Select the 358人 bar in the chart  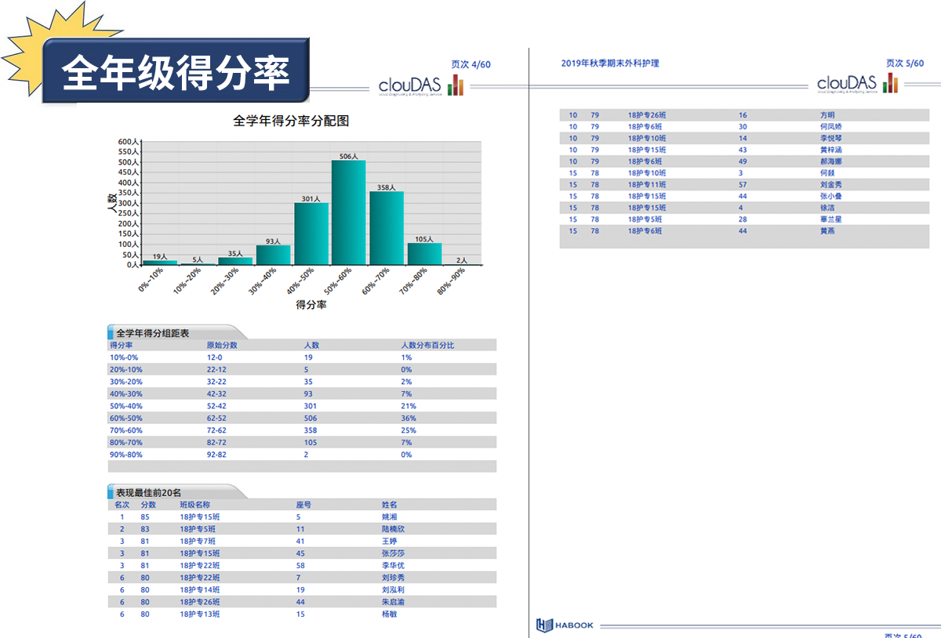(x=387, y=227)
